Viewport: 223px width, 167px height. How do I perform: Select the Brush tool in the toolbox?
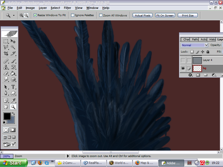click(13, 61)
